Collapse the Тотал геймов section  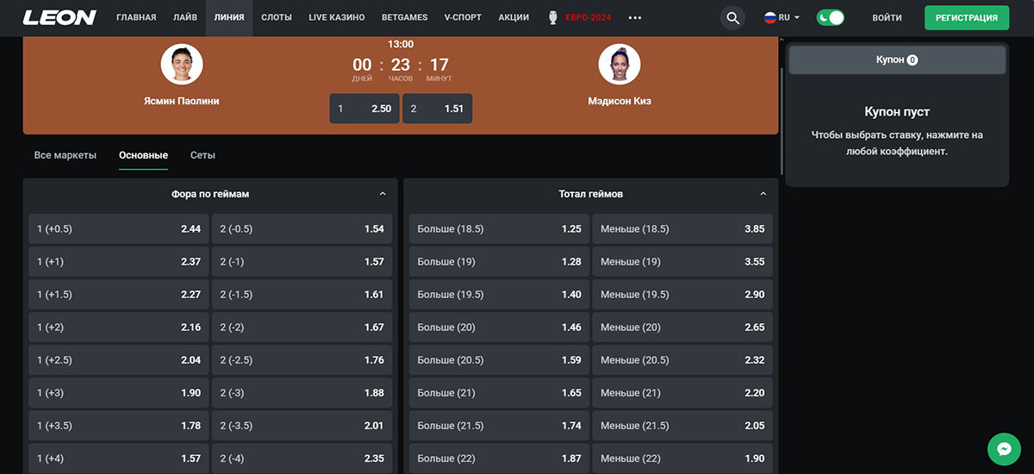tap(763, 194)
